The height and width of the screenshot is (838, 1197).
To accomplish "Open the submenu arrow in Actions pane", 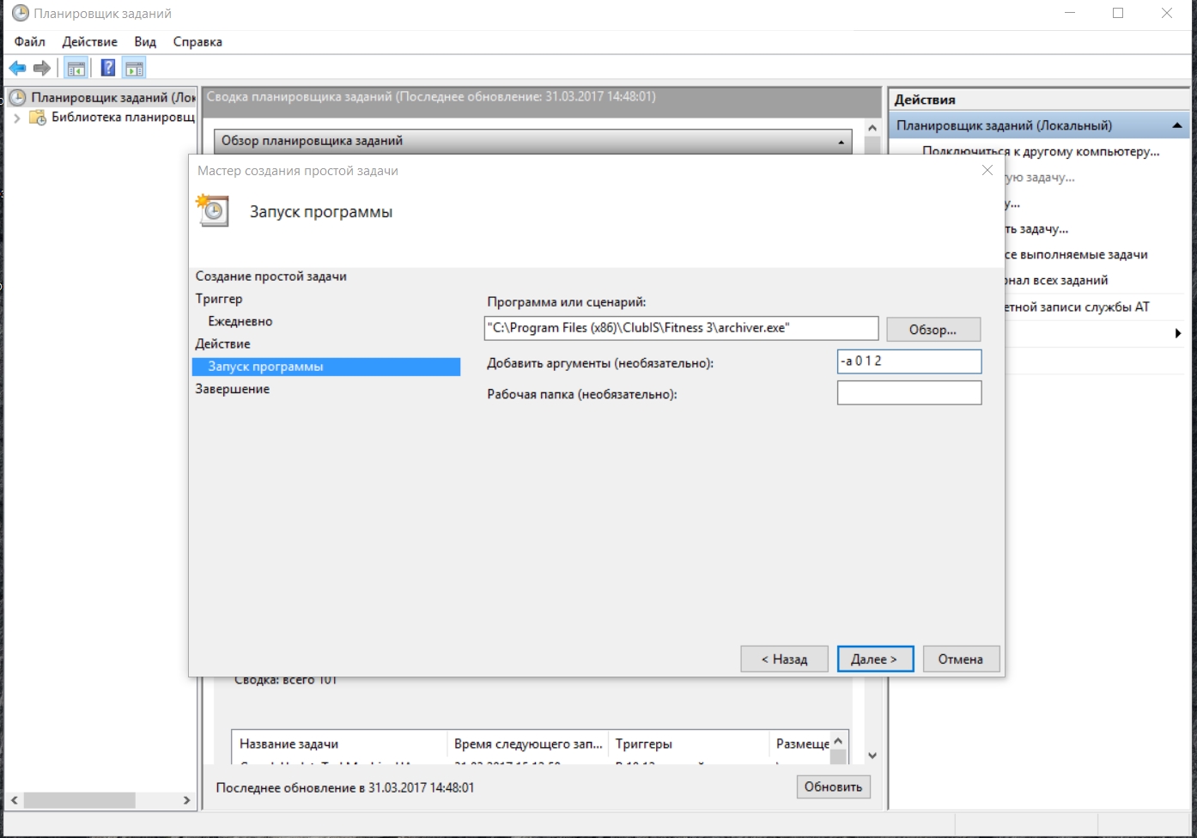I will coord(1178,333).
